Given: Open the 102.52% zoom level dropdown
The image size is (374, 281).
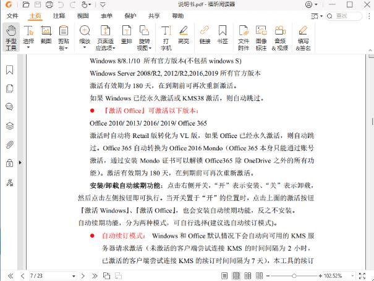Looking at the screenshot, I should [352, 276].
